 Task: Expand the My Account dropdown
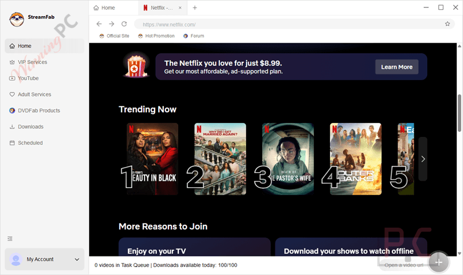pyautogui.click(x=77, y=259)
